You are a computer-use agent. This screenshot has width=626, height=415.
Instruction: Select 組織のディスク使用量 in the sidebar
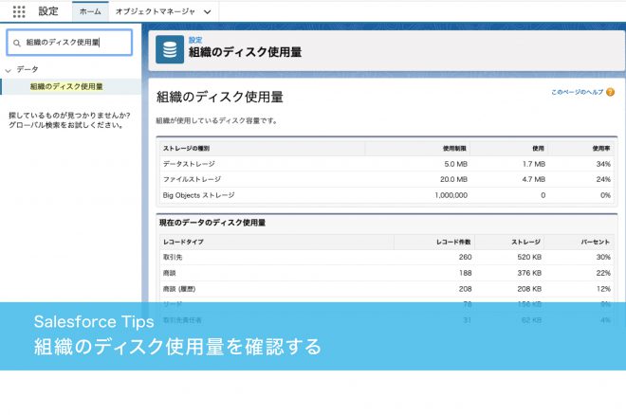pyautogui.click(x=66, y=86)
